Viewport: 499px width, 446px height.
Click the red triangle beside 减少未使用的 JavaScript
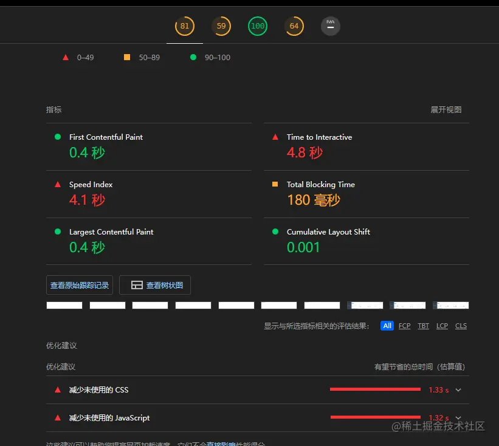[58, 417]
